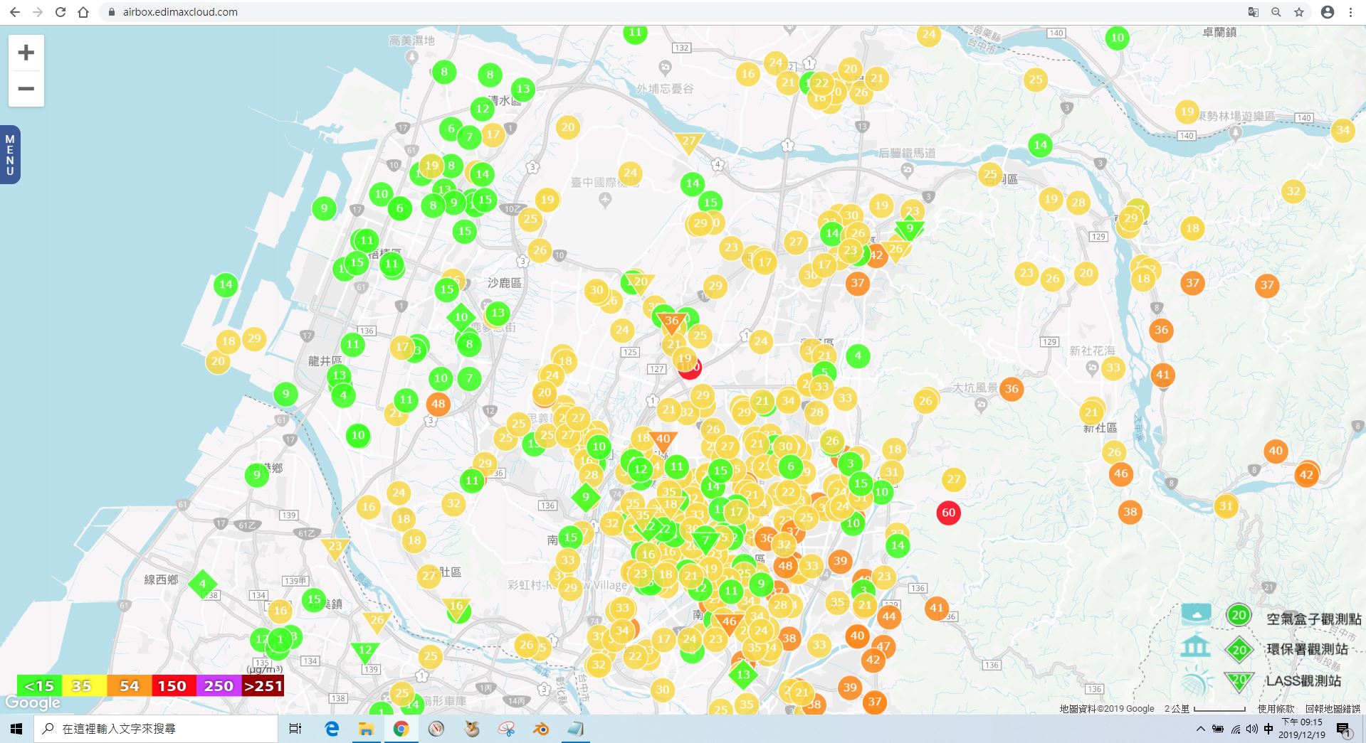Focus the airbox.edimaxcloud.com address bar
This screenshot has width=1366, height=743.
[669, 12]
